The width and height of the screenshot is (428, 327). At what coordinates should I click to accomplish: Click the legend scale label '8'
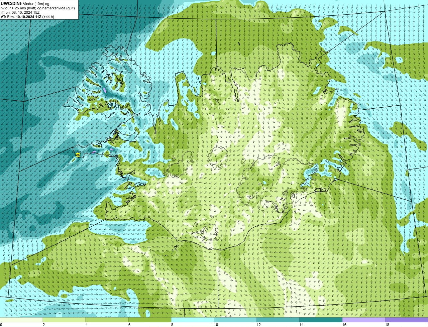click(x=172, y=325)
